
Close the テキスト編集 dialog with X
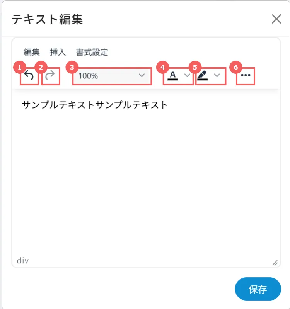pos(276,19)
